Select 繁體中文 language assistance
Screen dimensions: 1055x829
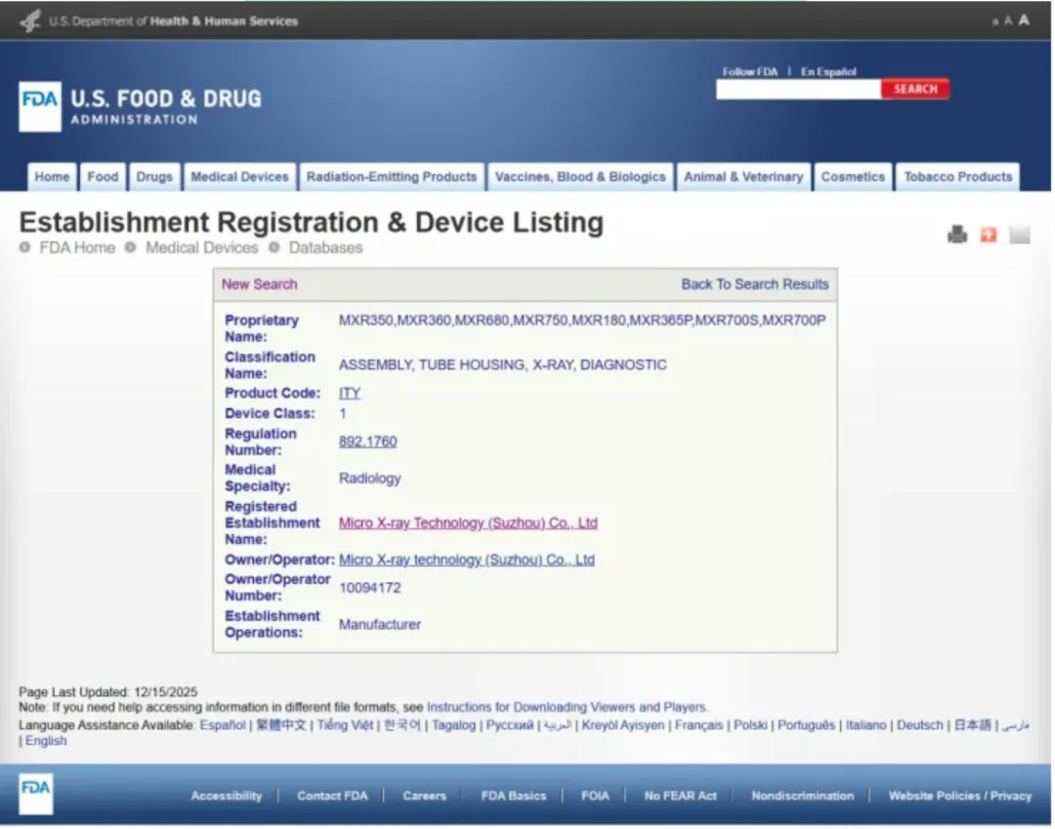coord(281,725)
